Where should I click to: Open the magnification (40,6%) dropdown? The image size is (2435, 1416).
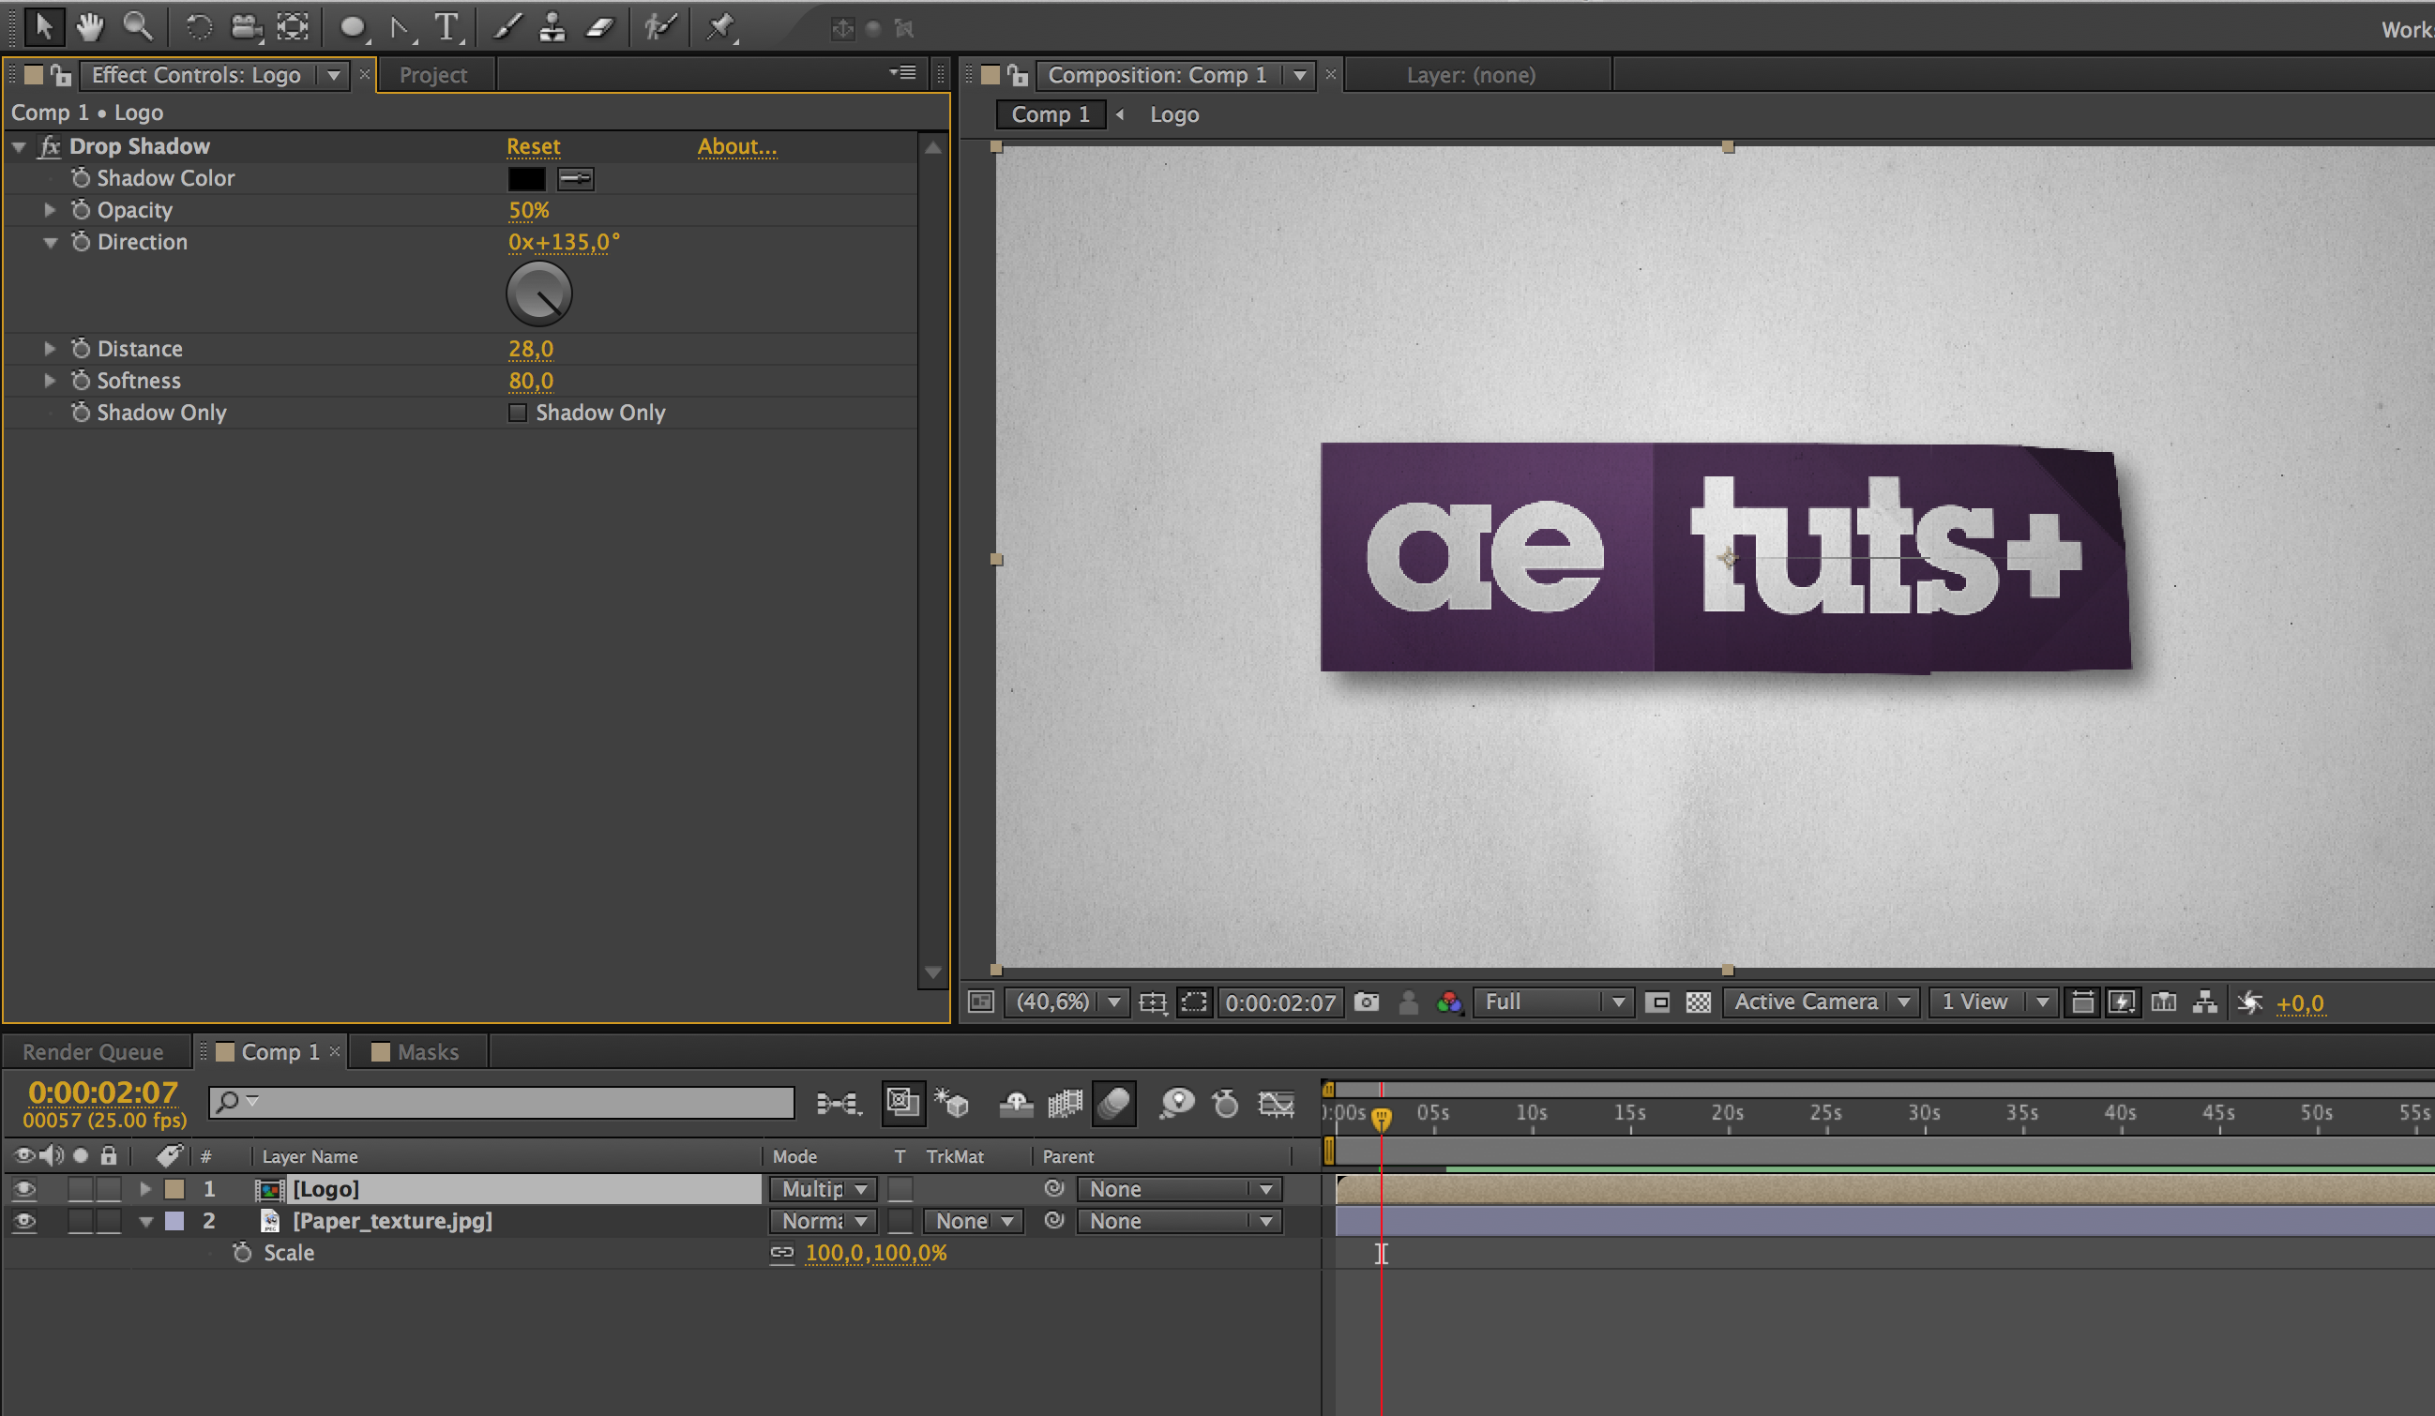point(1066,1002)
